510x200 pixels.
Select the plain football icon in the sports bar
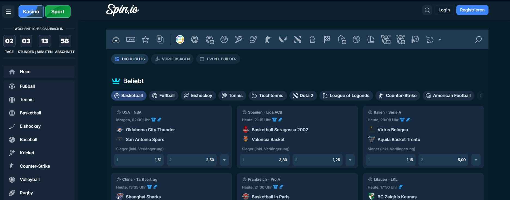[x=195, y=40]
